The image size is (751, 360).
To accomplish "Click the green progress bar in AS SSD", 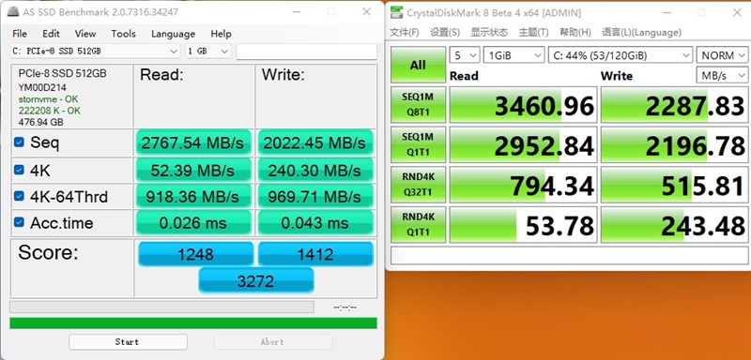I will click(193, 323).
